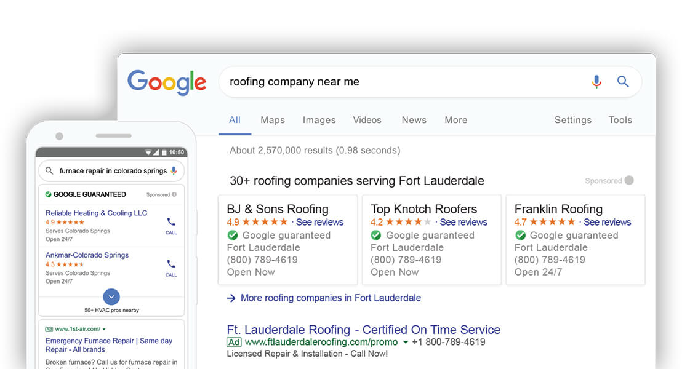The height and width of the screenshot is (369, 682).
Task: Tap Ankmar-Colorado Springs listing
Action: click(x=87, y=255)
